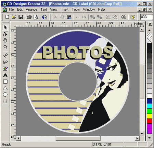
Task: Select the hand pan tool
Action: [x=5, y=40]
